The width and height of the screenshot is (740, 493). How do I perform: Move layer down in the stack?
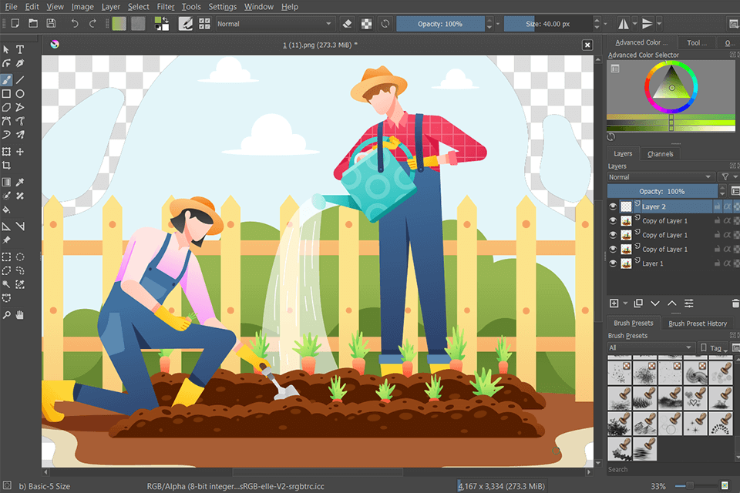point(655,304)
